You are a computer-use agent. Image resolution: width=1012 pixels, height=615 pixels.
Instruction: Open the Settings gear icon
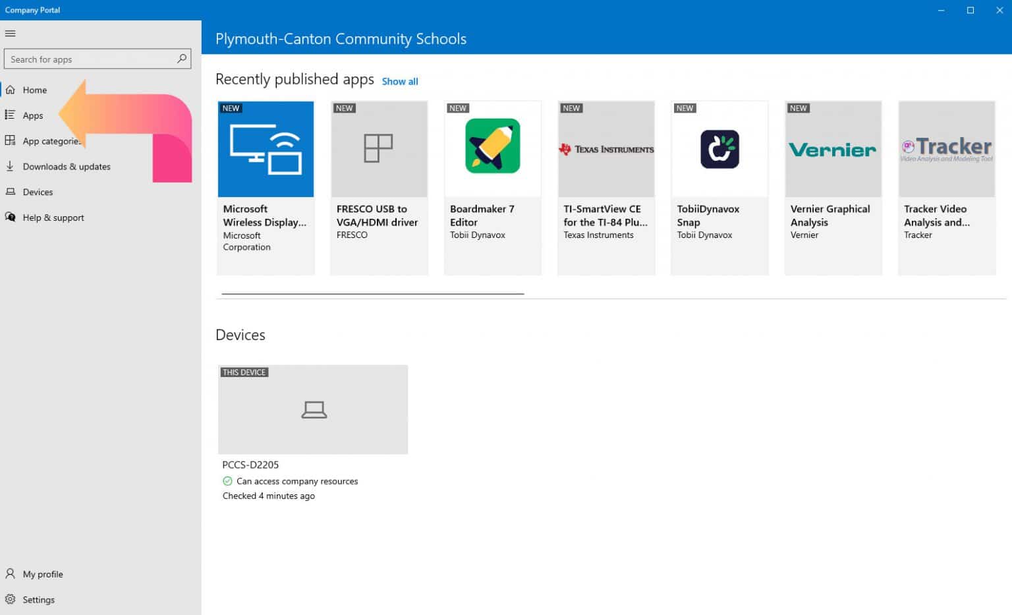pos(11,599)
